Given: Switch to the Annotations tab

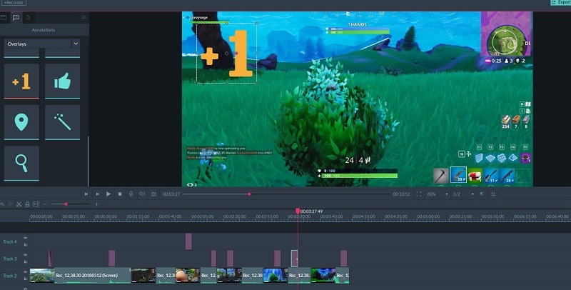Looking at the screenshot, I should (16, 16).
